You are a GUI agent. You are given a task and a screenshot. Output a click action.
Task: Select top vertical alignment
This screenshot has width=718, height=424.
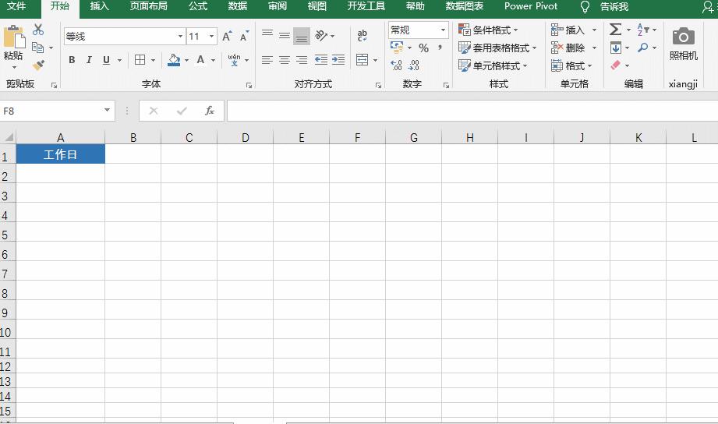click(267, 35)
